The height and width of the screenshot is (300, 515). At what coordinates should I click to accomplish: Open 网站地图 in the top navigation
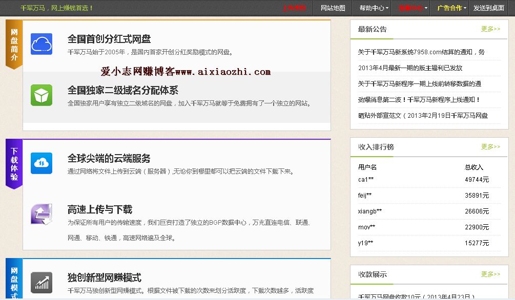pyautogui.click(x=333, y=8)
